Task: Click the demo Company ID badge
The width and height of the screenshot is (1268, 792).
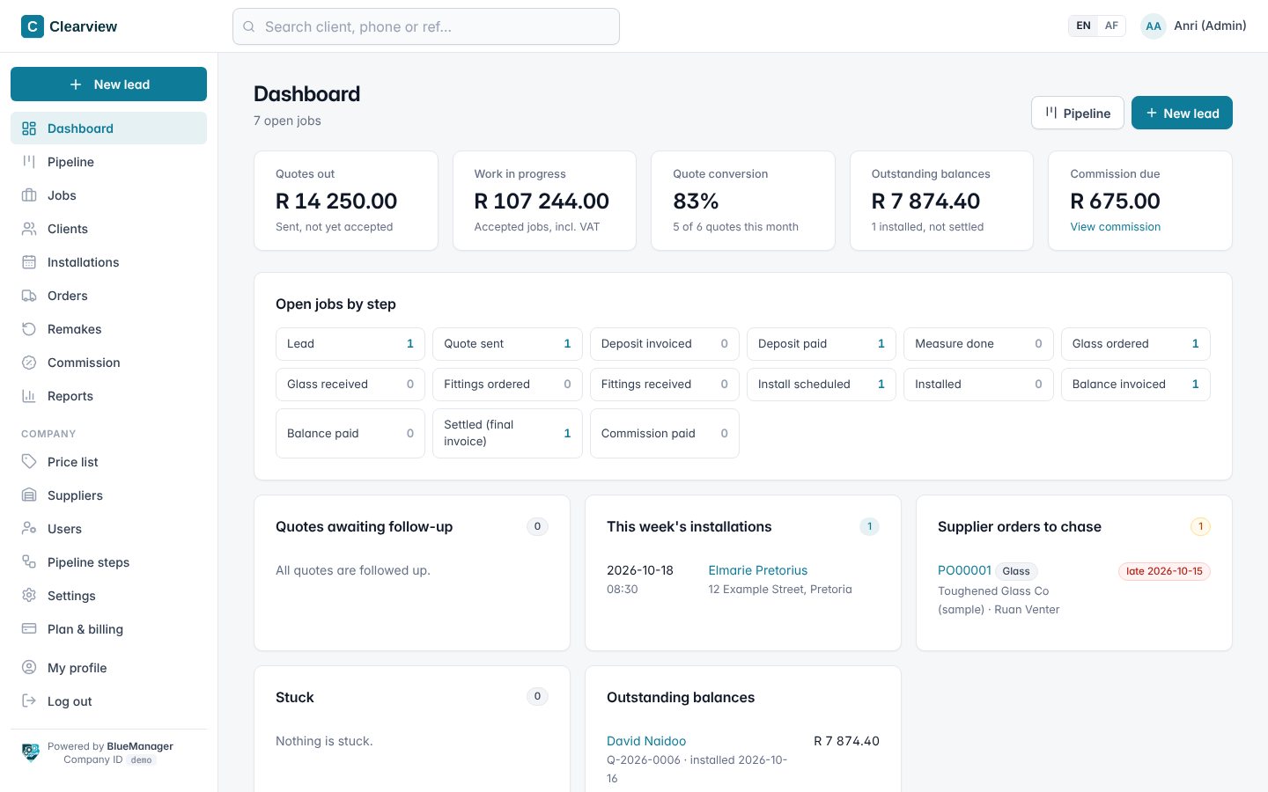Action: (142, 760)
